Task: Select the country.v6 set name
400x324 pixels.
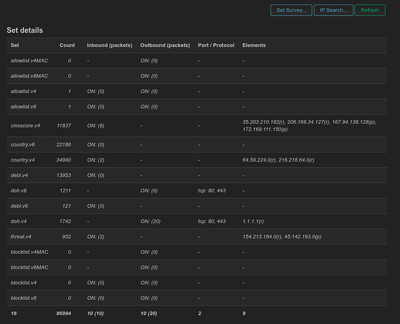Action: pos(23,145)
